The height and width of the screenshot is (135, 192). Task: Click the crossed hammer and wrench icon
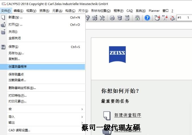(x=102, y=18)
